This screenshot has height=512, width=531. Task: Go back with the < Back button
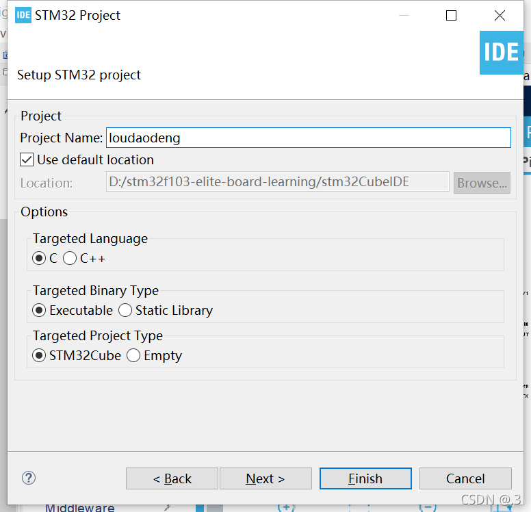(x=172, y=478)
